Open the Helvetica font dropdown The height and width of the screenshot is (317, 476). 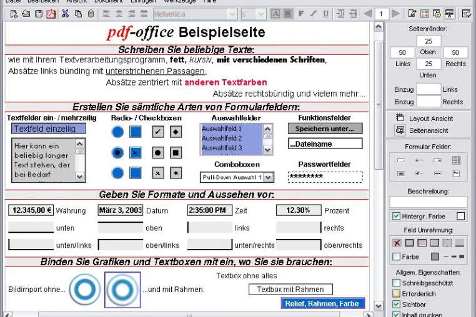click(x=232, y=14)
